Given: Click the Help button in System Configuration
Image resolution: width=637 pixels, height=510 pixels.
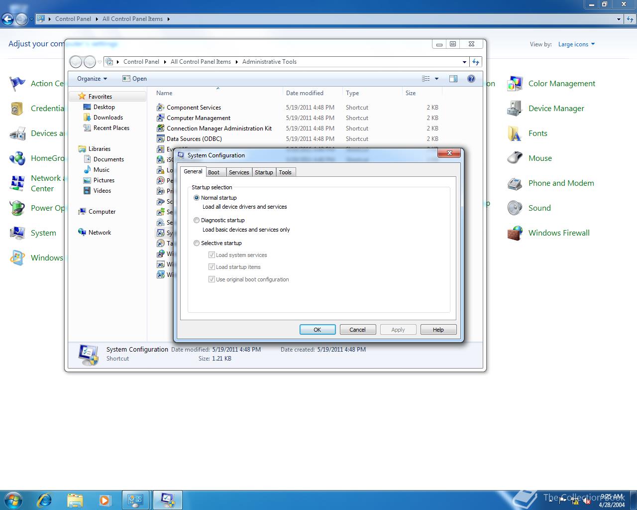Looking at the screenshot, I should pyautogui.click(x=438, y=330).
